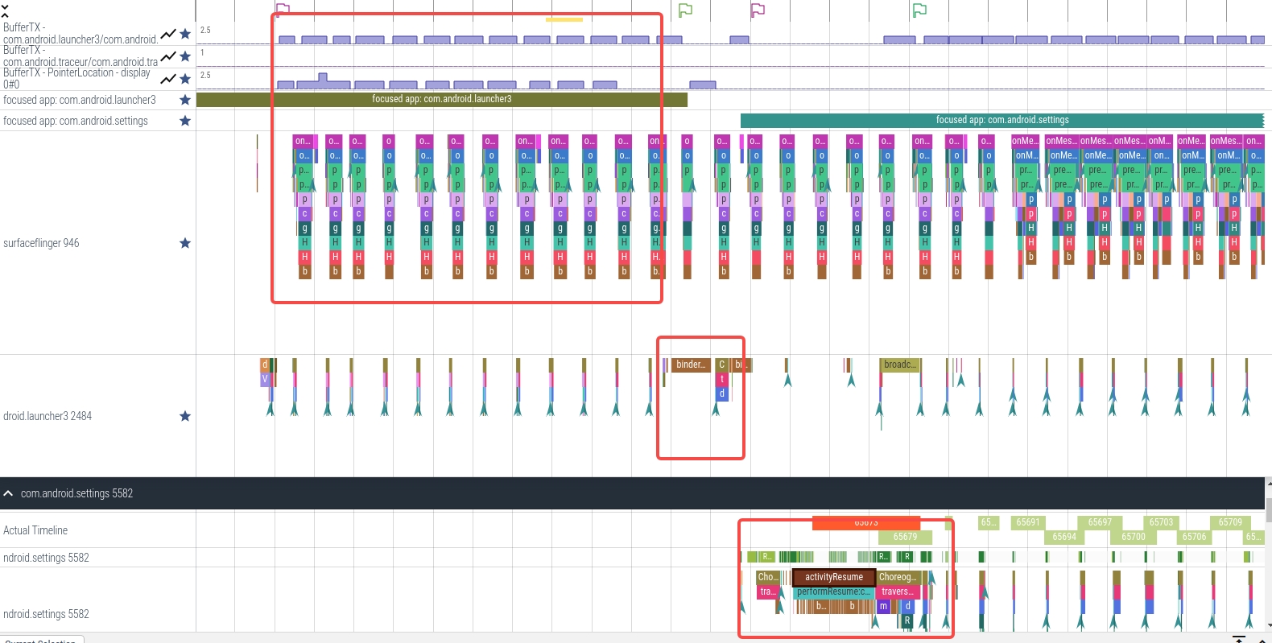Select the Cho... slice before activityResume
The image size is (1272, 643).
click(767, 577)
